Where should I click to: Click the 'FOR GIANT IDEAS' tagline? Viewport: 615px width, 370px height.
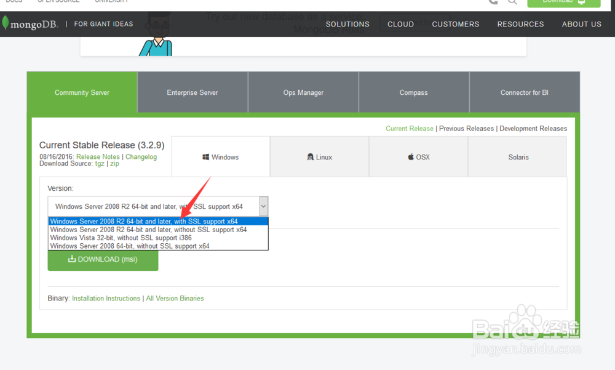pyautogui.click(x=103, y=24)
